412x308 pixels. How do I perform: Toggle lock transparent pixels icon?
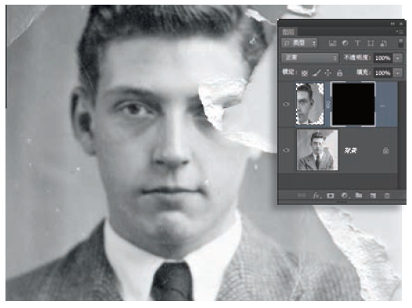(x=304, y=73)
